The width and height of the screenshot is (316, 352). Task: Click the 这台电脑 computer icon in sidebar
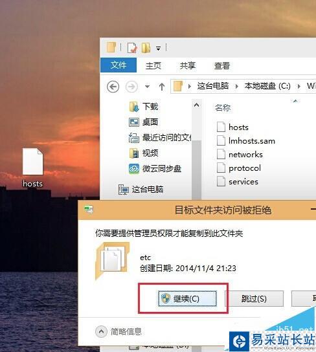124,190
